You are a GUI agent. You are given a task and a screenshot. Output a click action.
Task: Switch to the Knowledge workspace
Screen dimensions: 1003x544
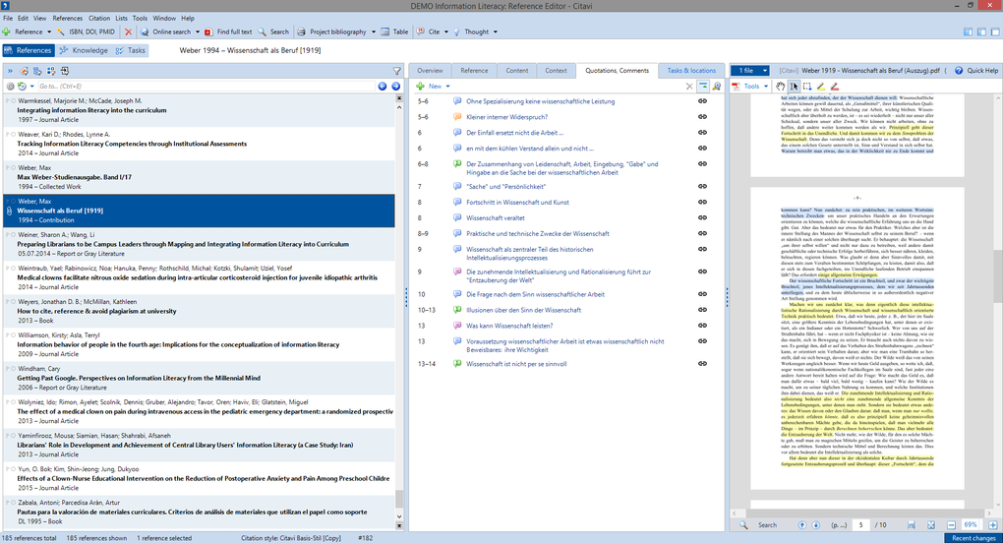click(x=84, y=50)
